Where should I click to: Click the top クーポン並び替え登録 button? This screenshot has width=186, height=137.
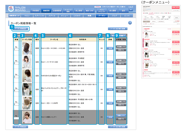(x=118, y=29)
